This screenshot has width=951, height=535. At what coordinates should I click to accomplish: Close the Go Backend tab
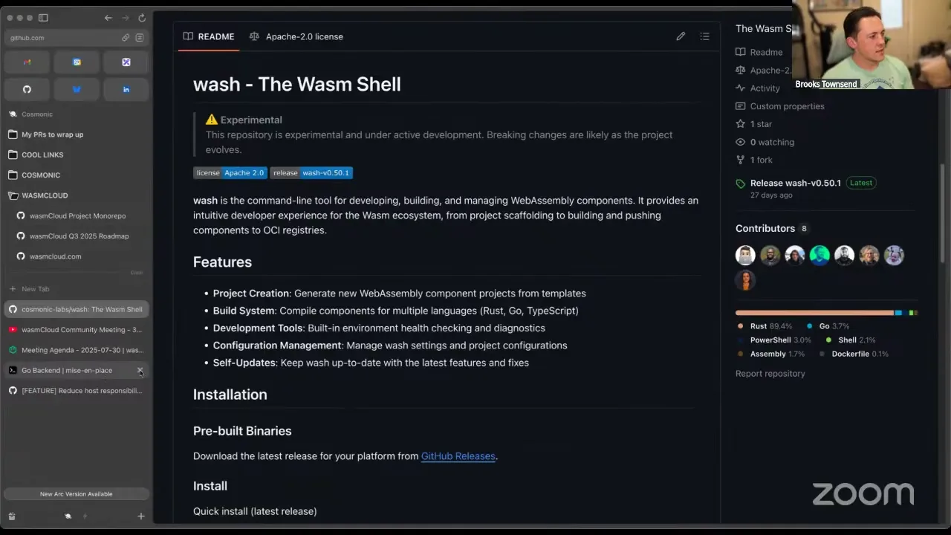[140, 370]
